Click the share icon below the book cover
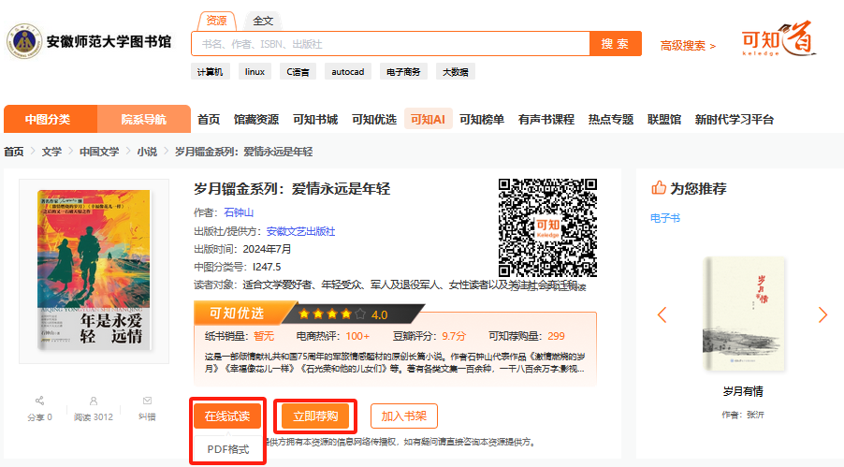The height and width of the screenshot is (467, 844). click(x=39, y=401)
